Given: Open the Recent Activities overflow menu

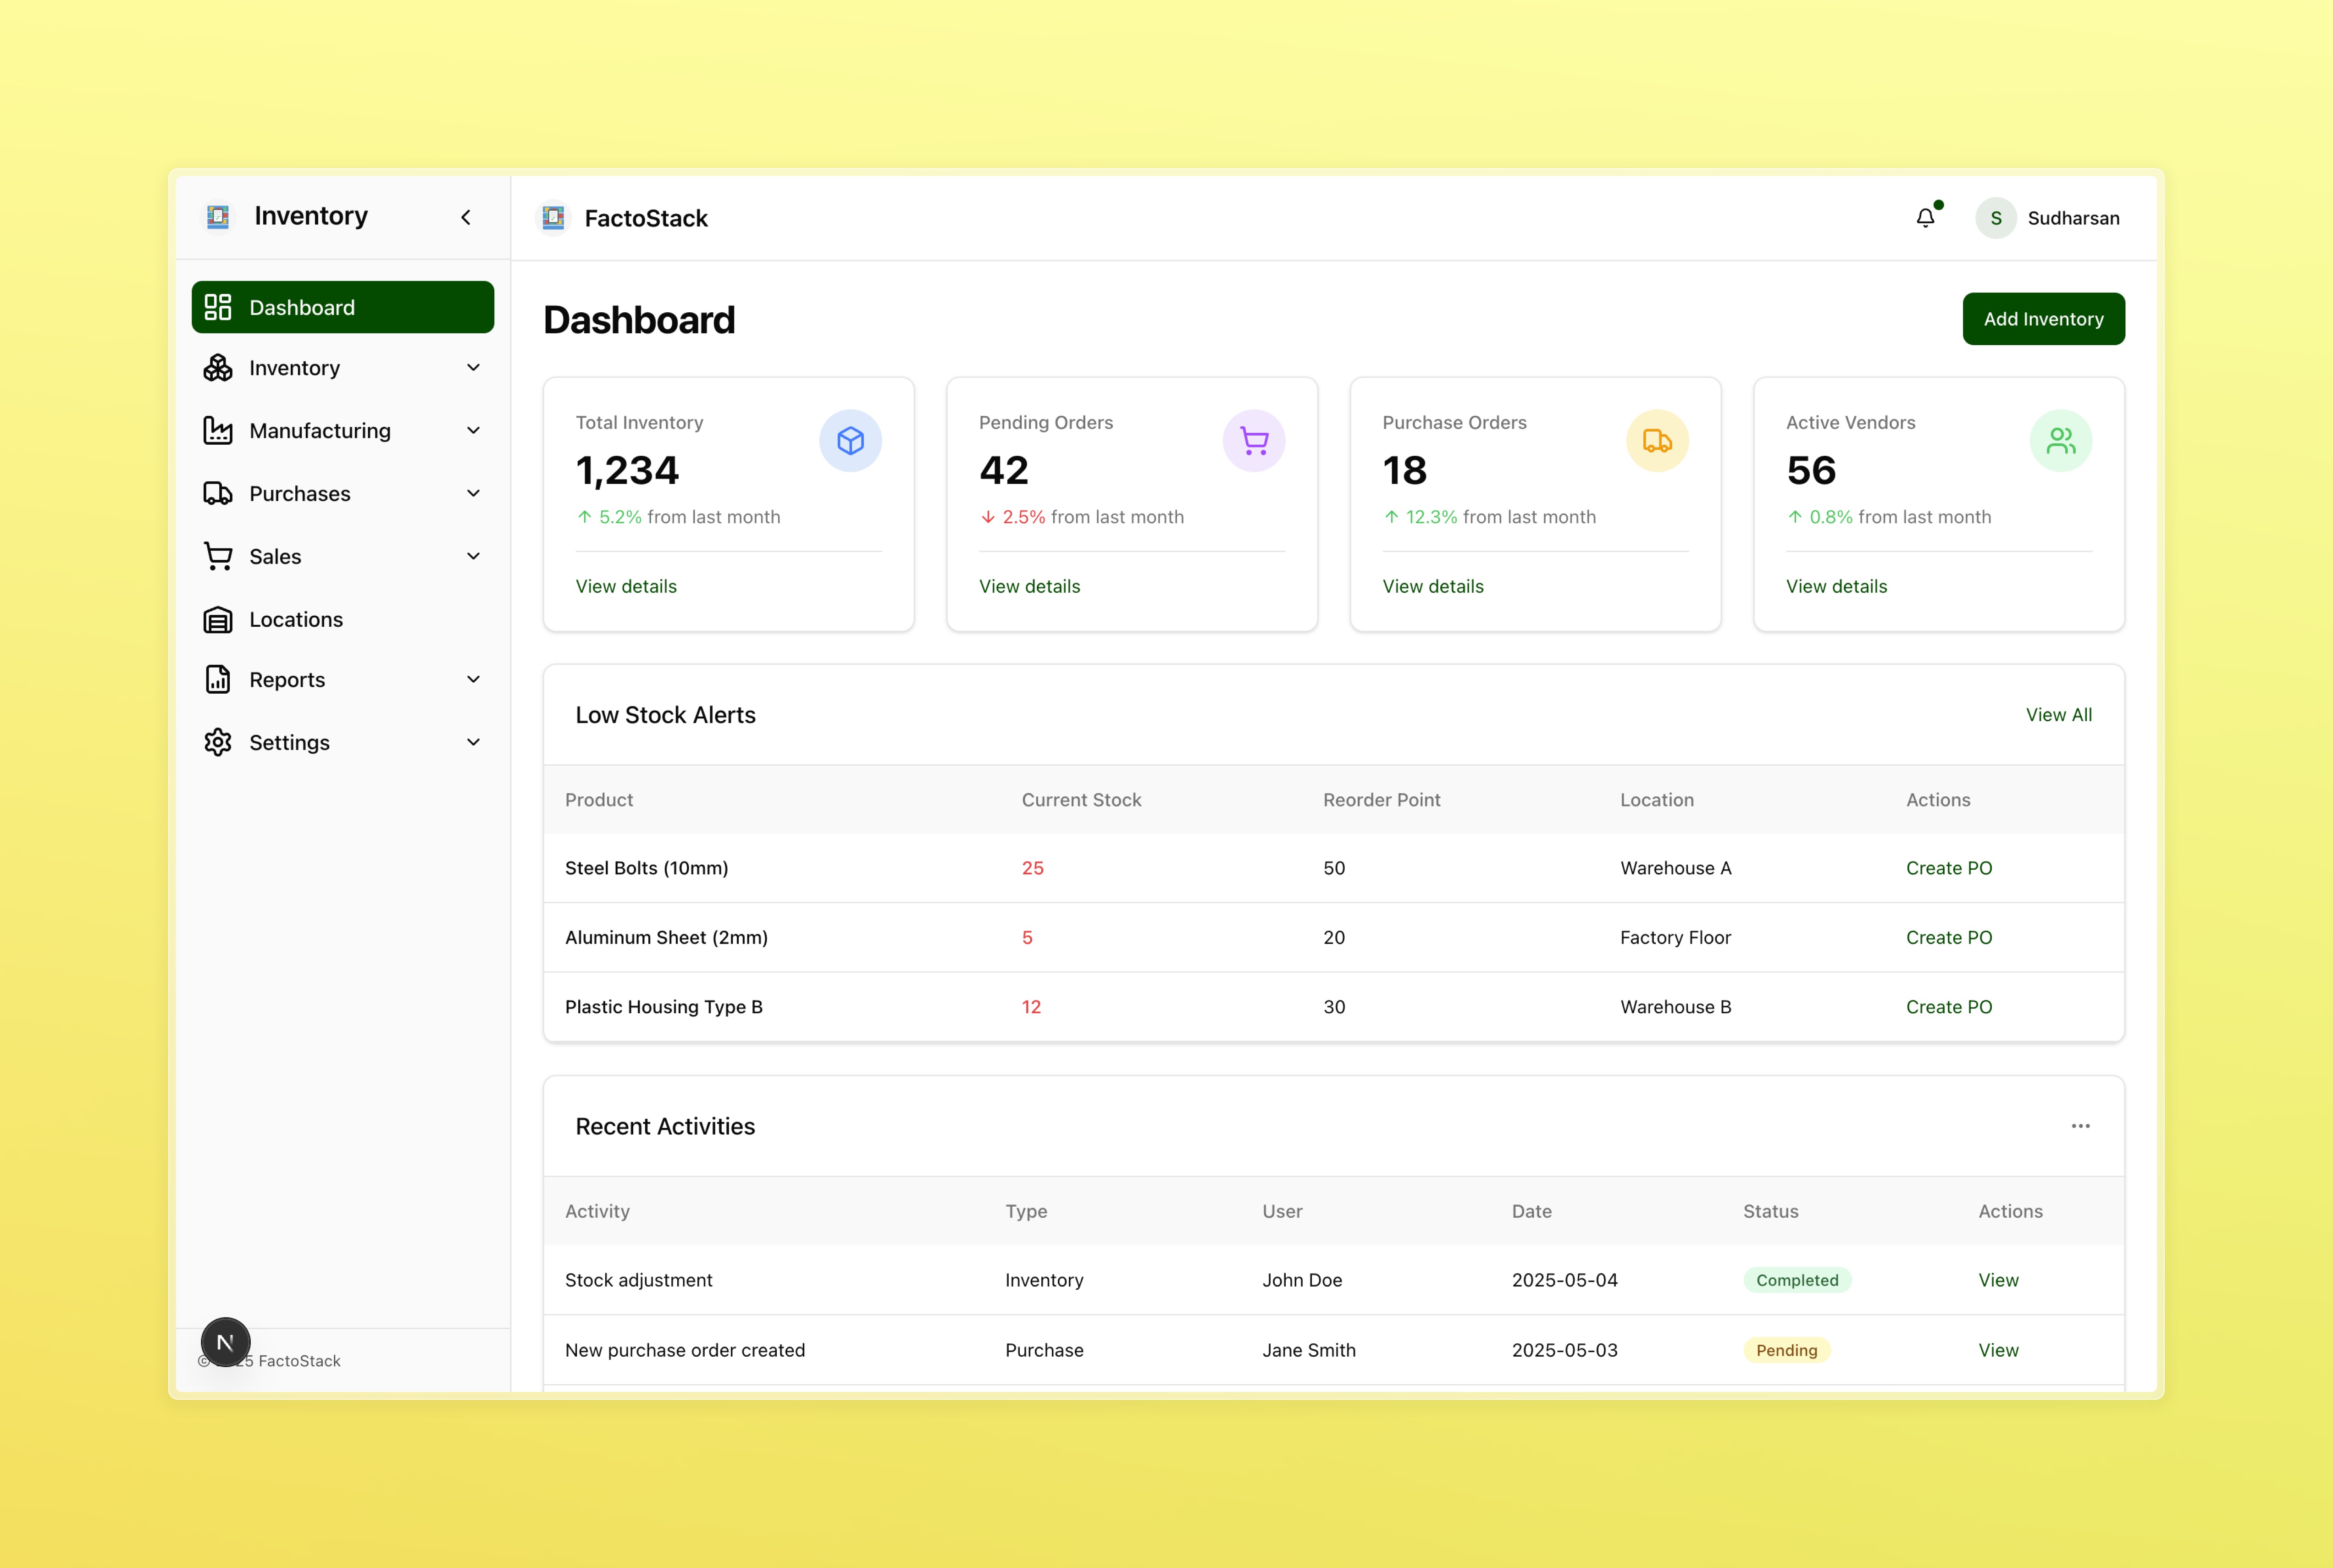Looking at the screenshot, I should [2081, 1126].
